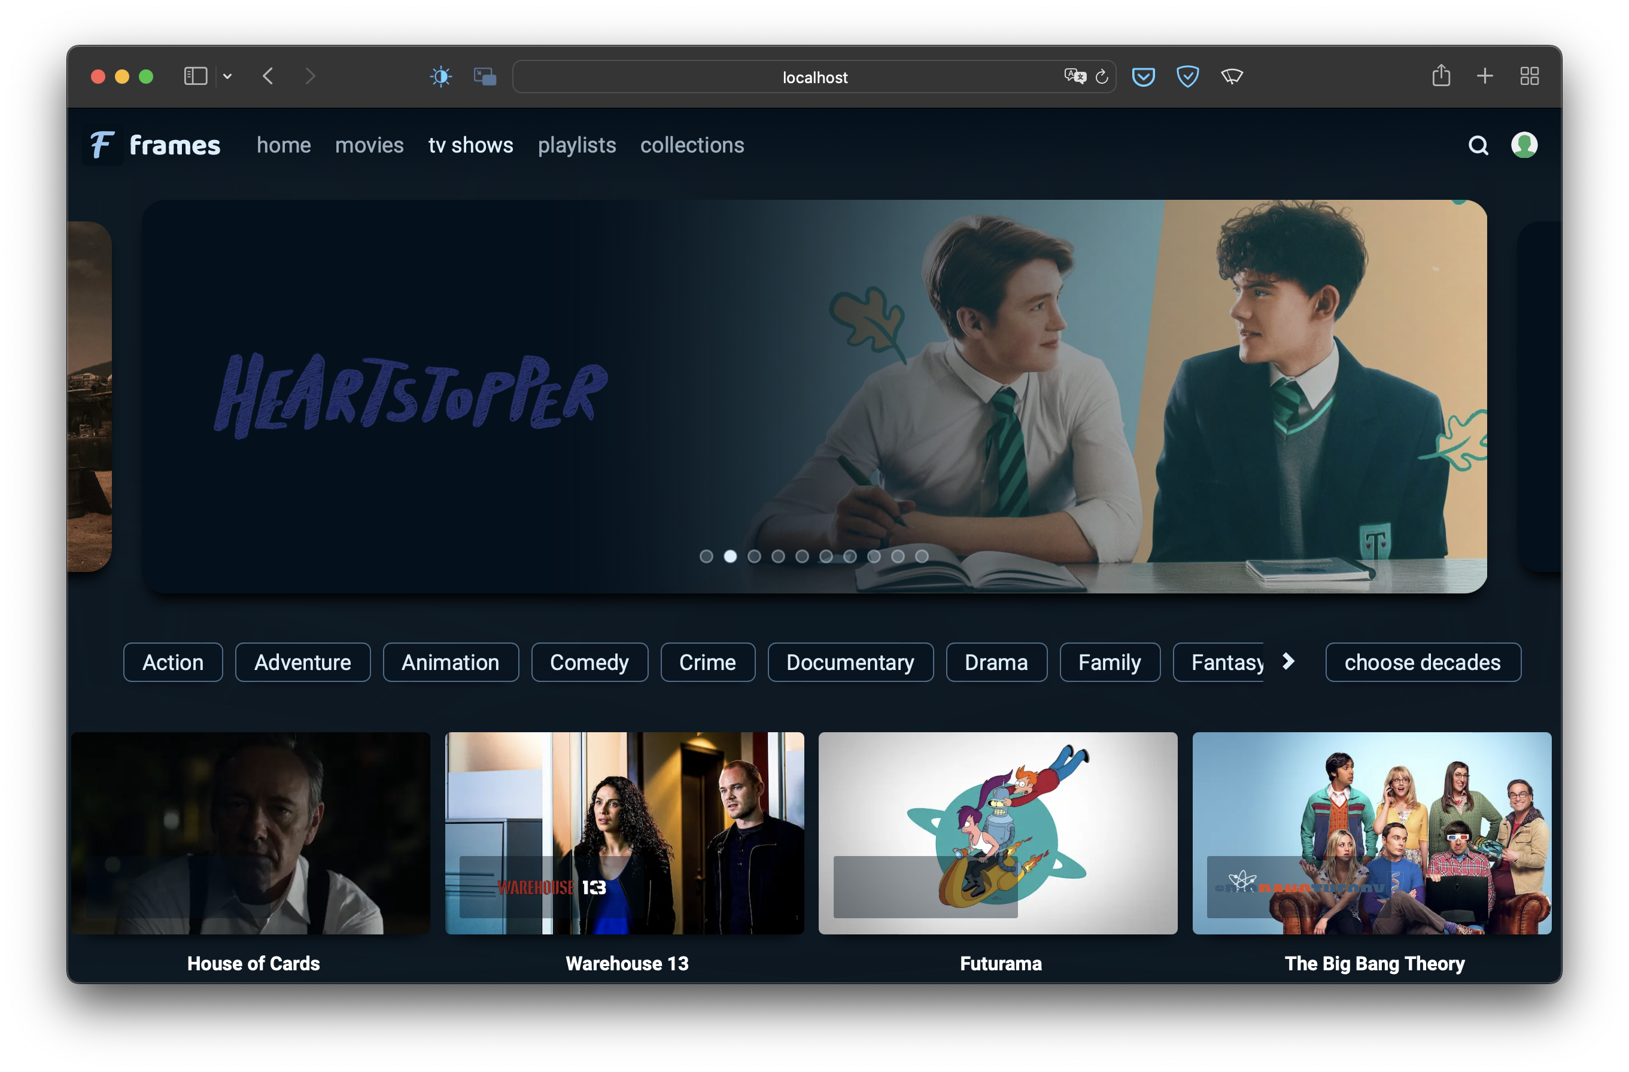Reload the page with refresh icon
The width and height of the screenshot is (1629, 1072).
1101,77
